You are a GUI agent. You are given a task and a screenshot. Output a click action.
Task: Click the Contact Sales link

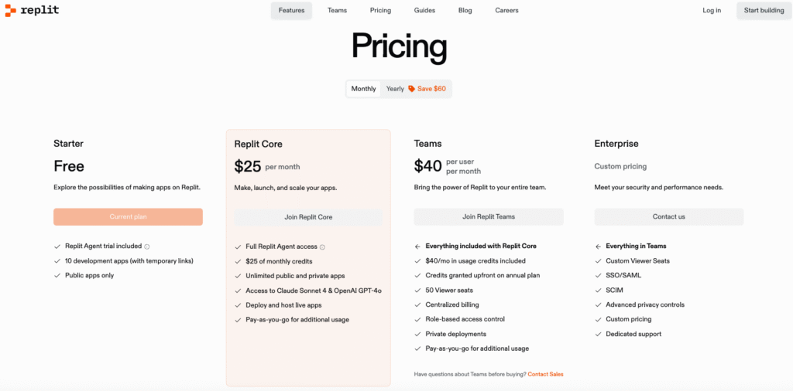pyautogui.click(x=545, y=374)
